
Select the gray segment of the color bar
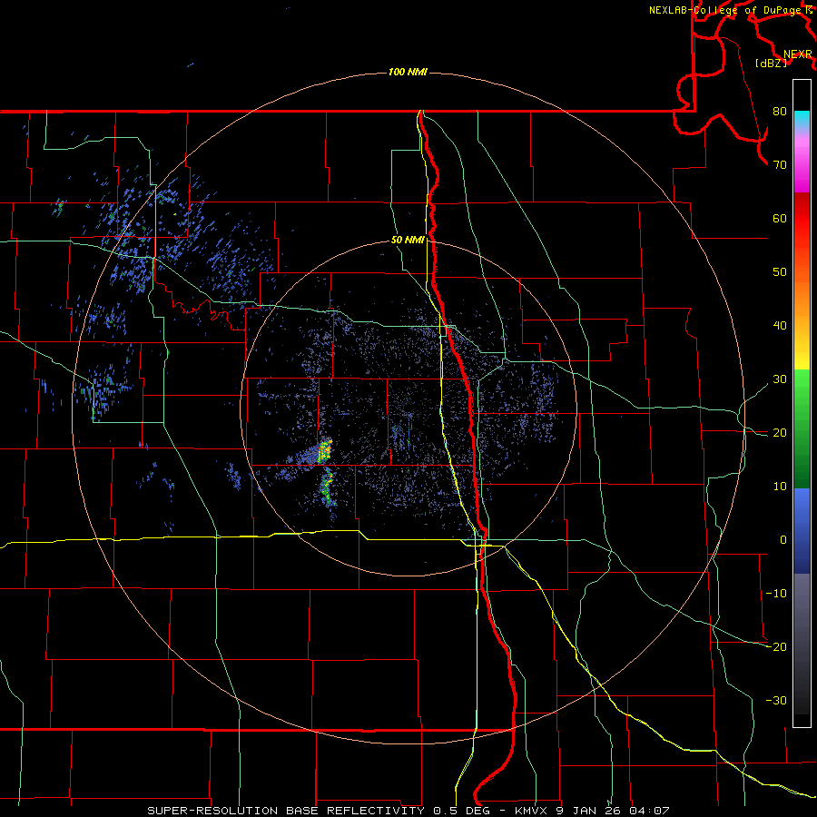[x=802, y=644]
